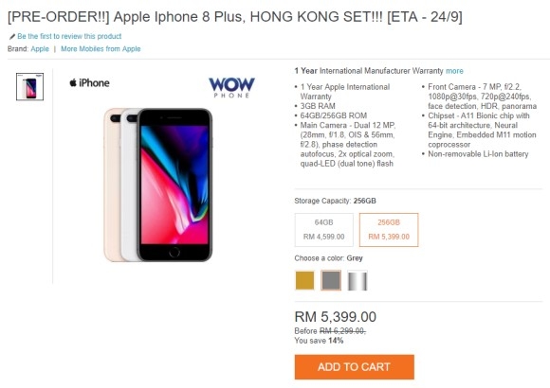Open 'Be the first to review this product'
The image size is (550, 388).
69,36
